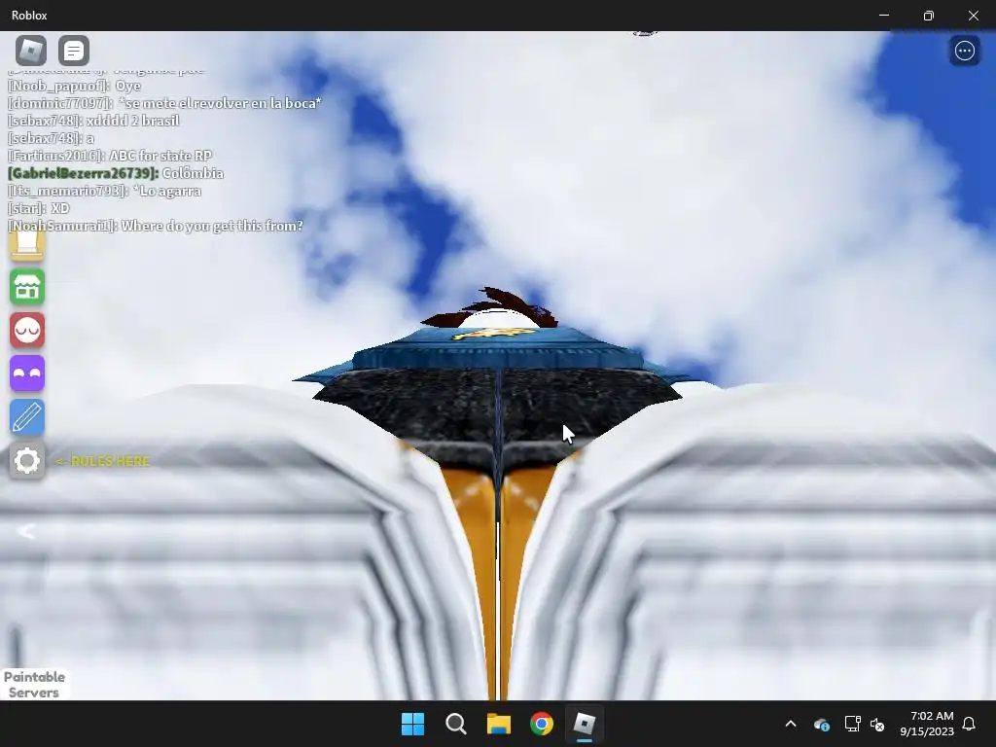Open the notification bell

coord(969,724)
